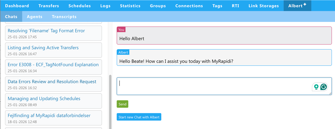The height and width of the screenshot is (129, 335).
Task: Click the 'You' message label
Action: pyautogui.click(x=121, y=30)
